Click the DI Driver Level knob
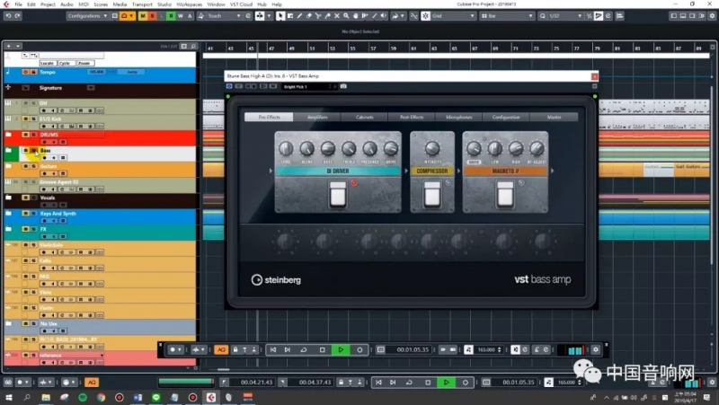 pos(286,148)
